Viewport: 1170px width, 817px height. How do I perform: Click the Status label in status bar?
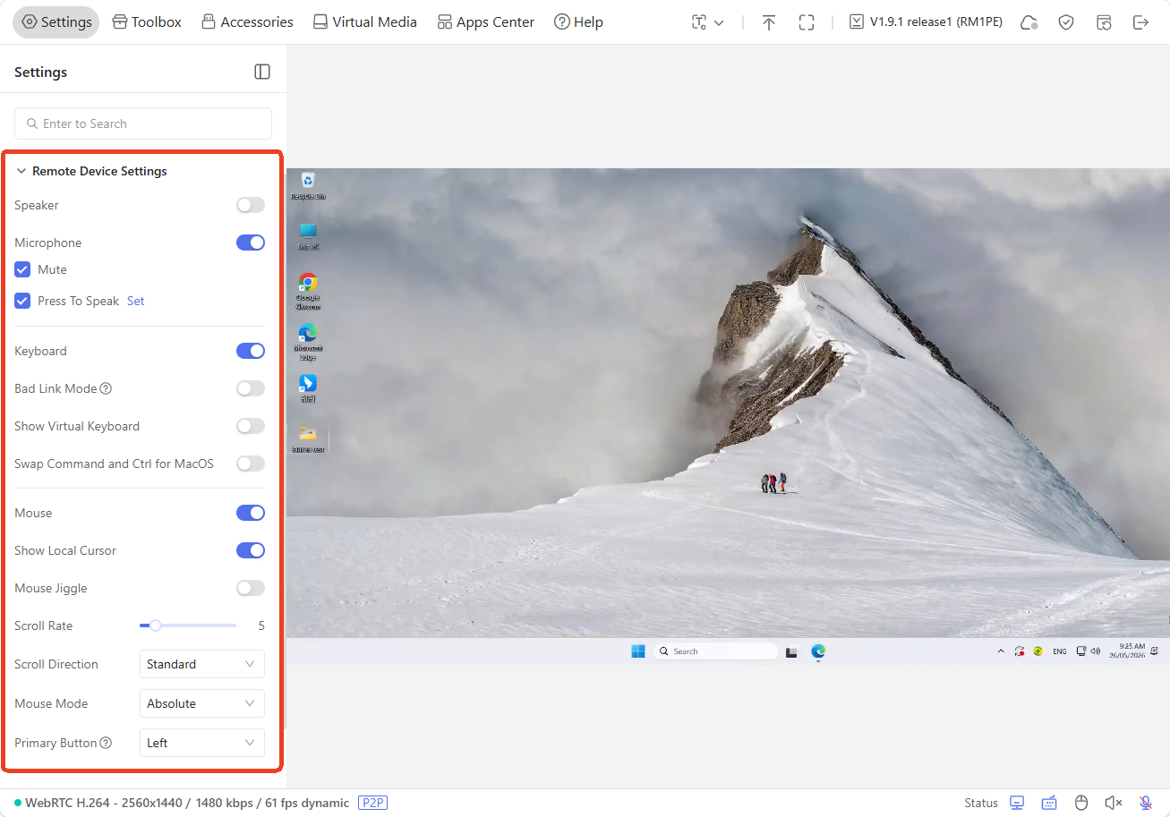click(981, 803)
